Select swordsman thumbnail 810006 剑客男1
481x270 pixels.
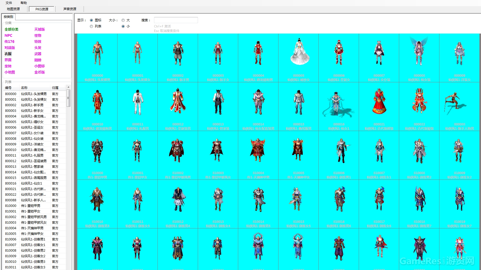tap(339, 155)
